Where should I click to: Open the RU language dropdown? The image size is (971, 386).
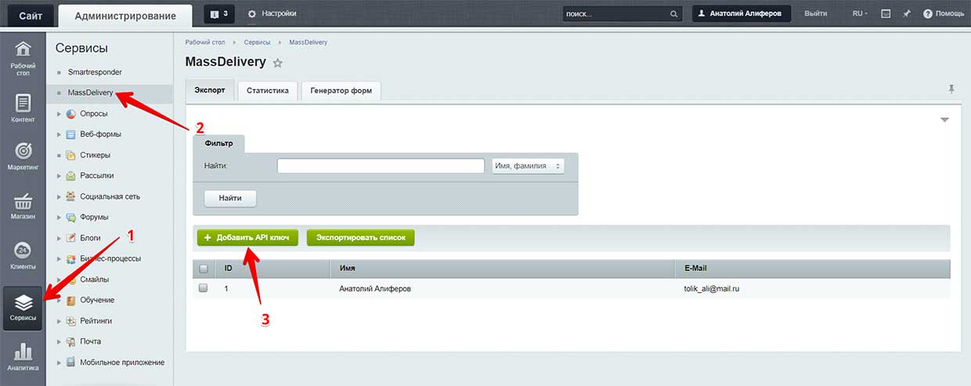point(859,13)
